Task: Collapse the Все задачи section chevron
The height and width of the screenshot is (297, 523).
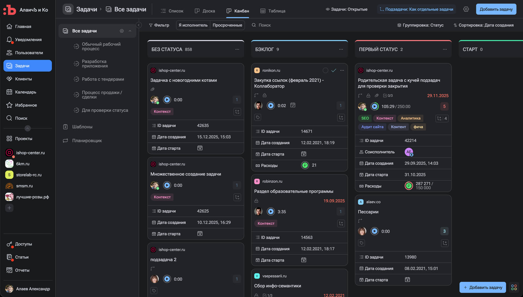Action: point(130,31)
